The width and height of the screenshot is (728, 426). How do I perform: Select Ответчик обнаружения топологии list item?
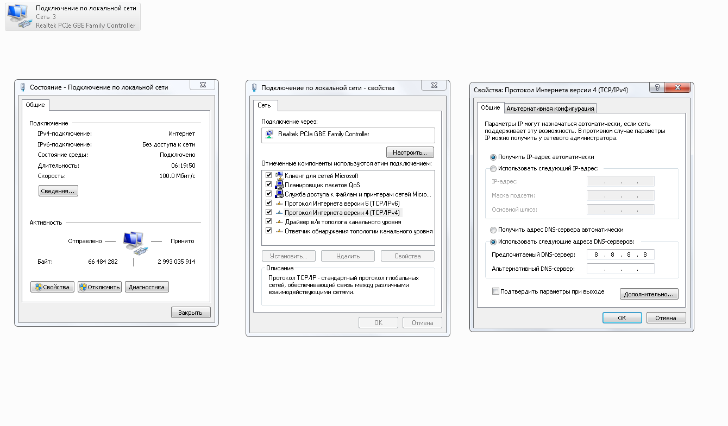[359, 231]
